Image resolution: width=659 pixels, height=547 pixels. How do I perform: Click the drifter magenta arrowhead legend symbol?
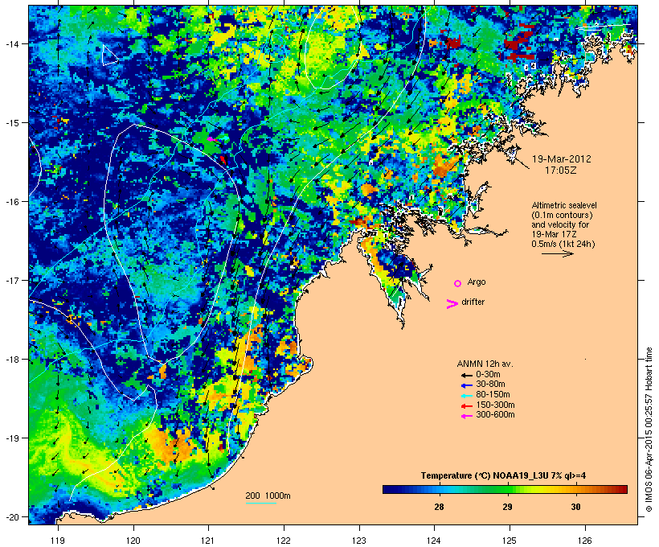452,304
